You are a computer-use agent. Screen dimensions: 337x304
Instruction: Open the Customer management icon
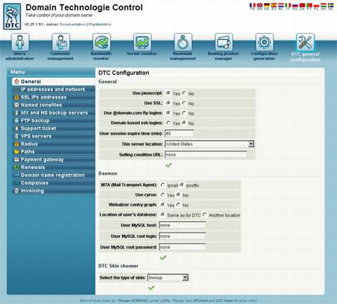pyautogui.click(x=61, y=42)
